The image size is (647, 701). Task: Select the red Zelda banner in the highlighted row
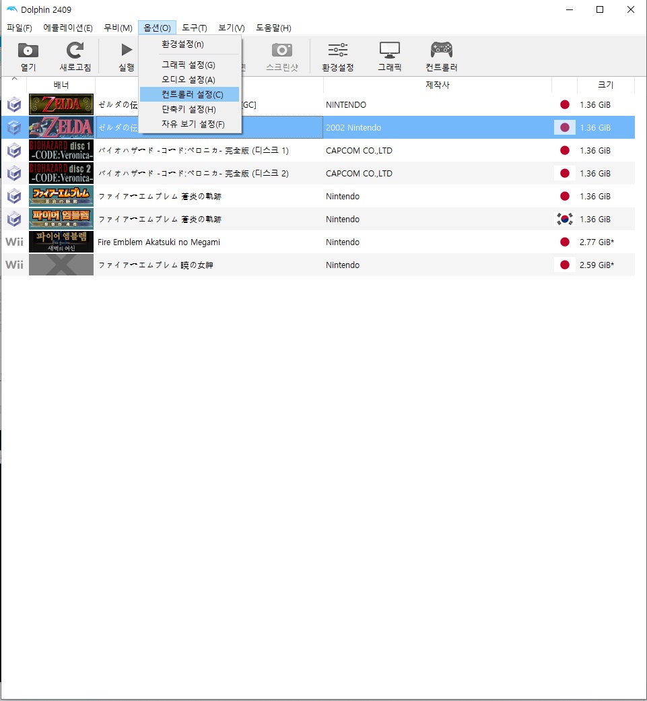coord(61,127)
